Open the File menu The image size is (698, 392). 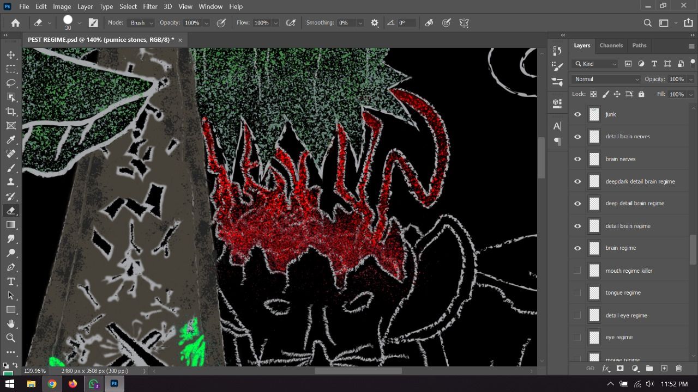click(24, 7)
